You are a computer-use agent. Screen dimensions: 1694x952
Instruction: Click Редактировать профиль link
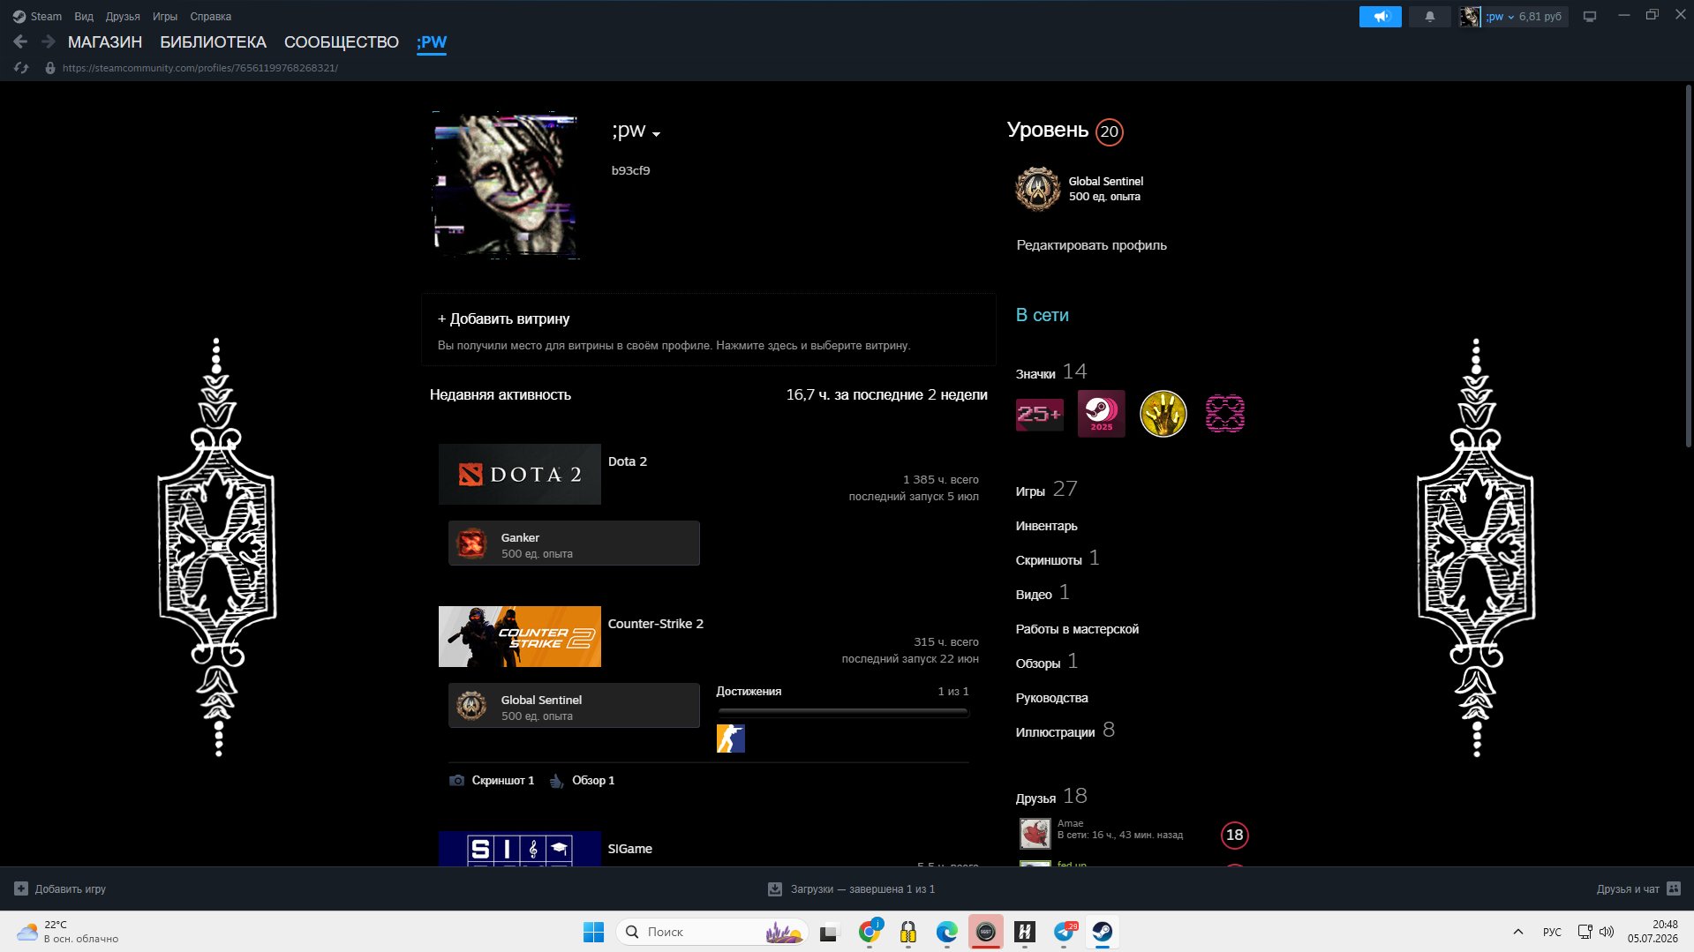pyautogui.click(x=1091, y=245)
